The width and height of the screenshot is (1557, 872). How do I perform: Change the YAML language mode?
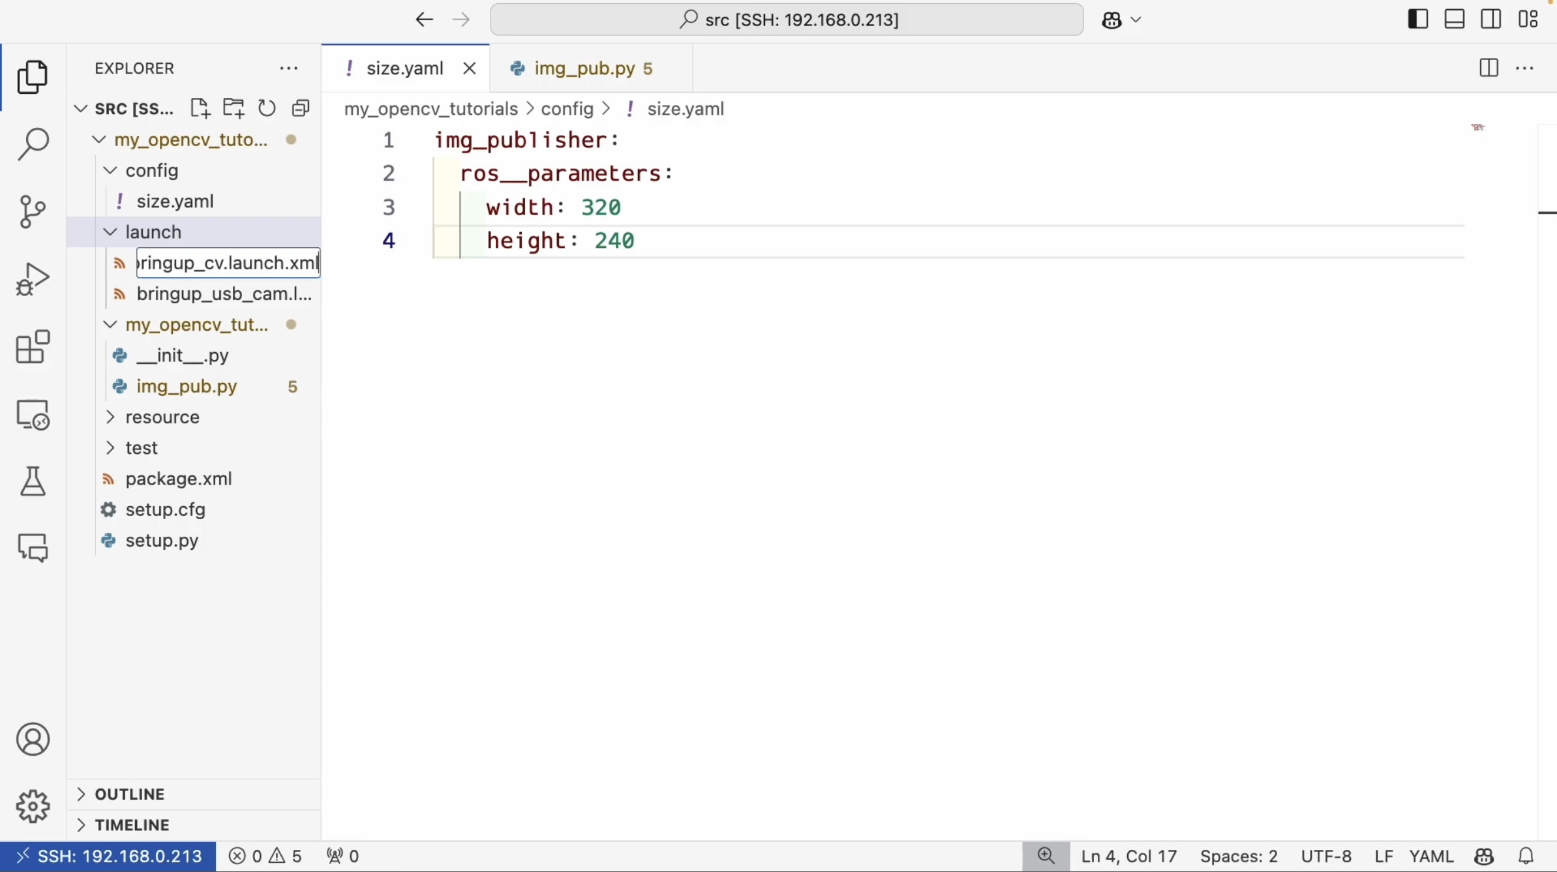pos(1431,856)
